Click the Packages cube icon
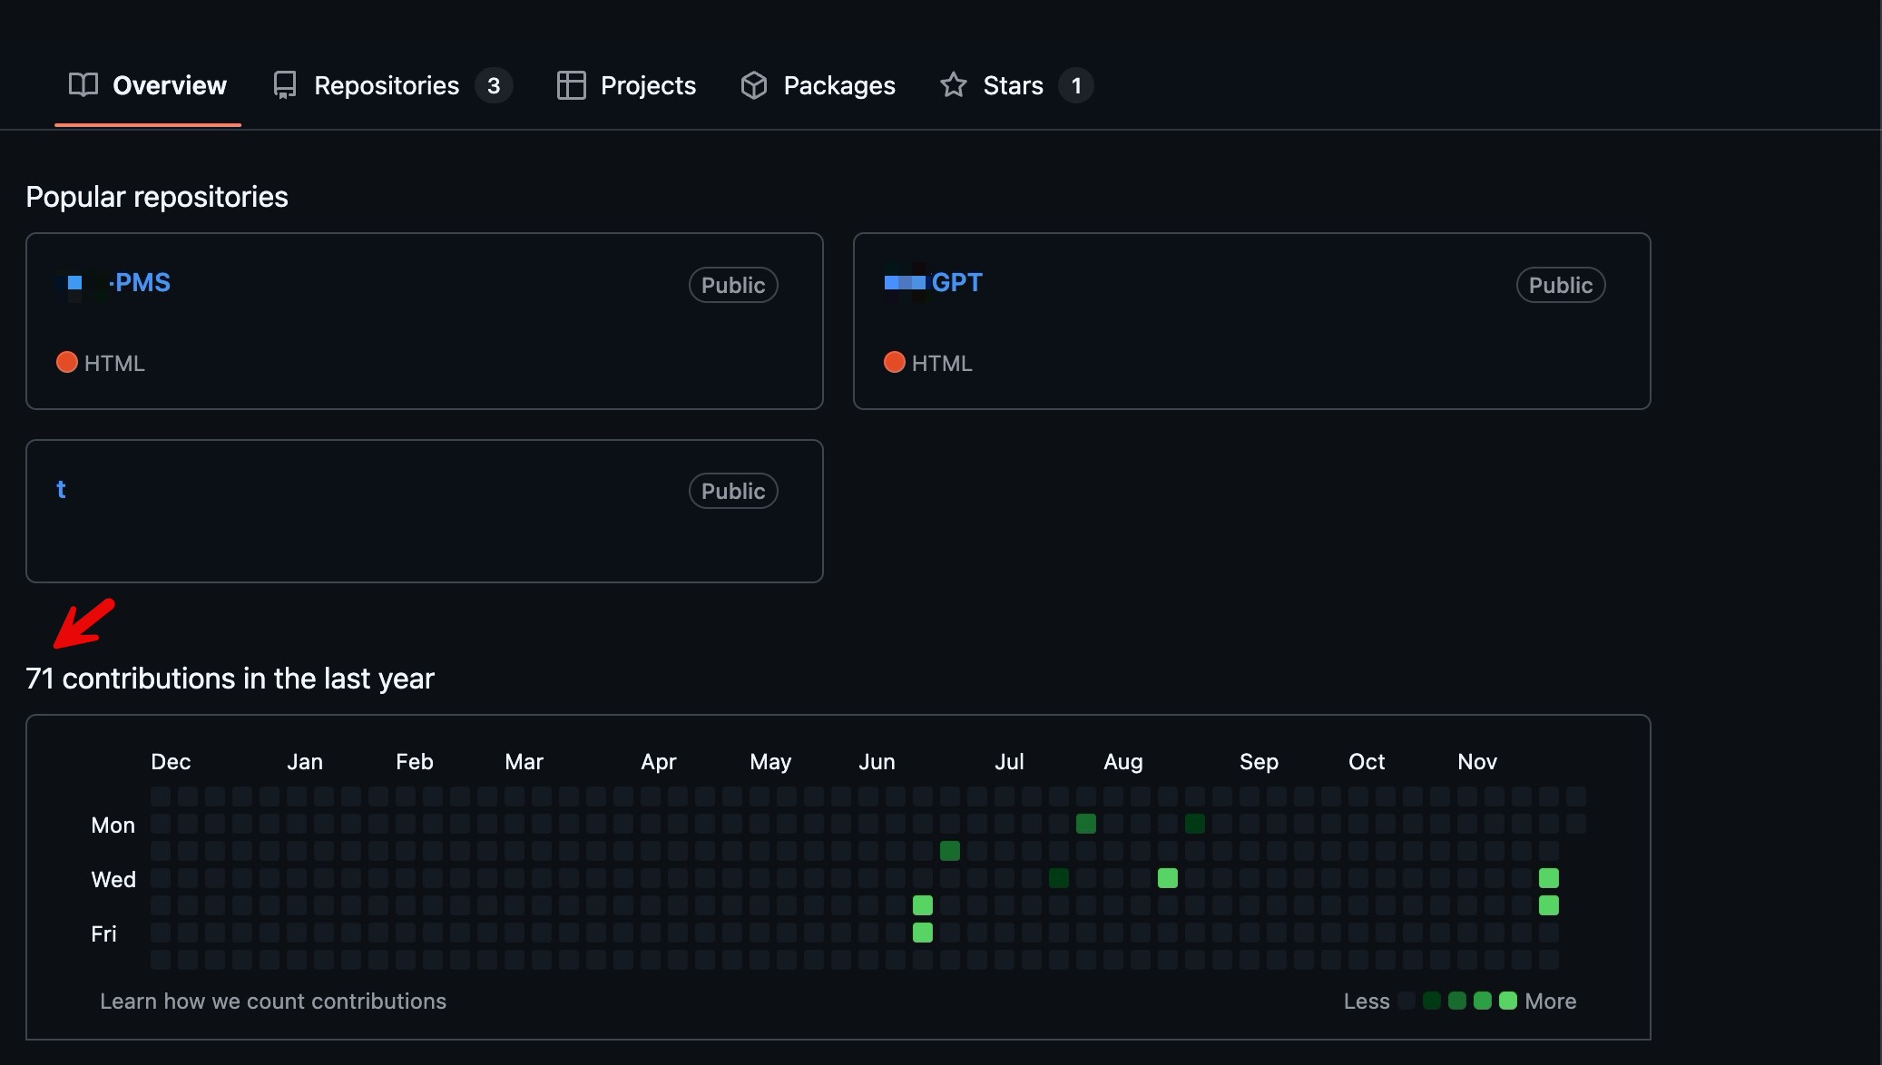The height and width of the screenshot is (1065, 1882). click(754, 85)
